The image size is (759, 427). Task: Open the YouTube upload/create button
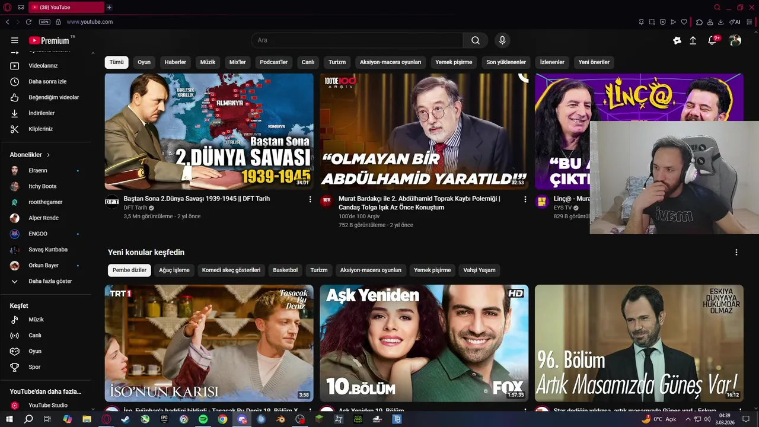693,40
